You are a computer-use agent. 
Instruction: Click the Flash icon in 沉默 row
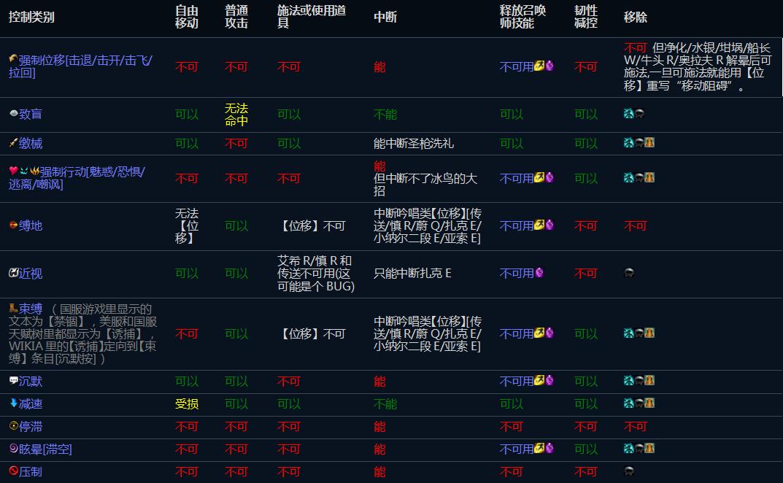(x=539, y=381)
